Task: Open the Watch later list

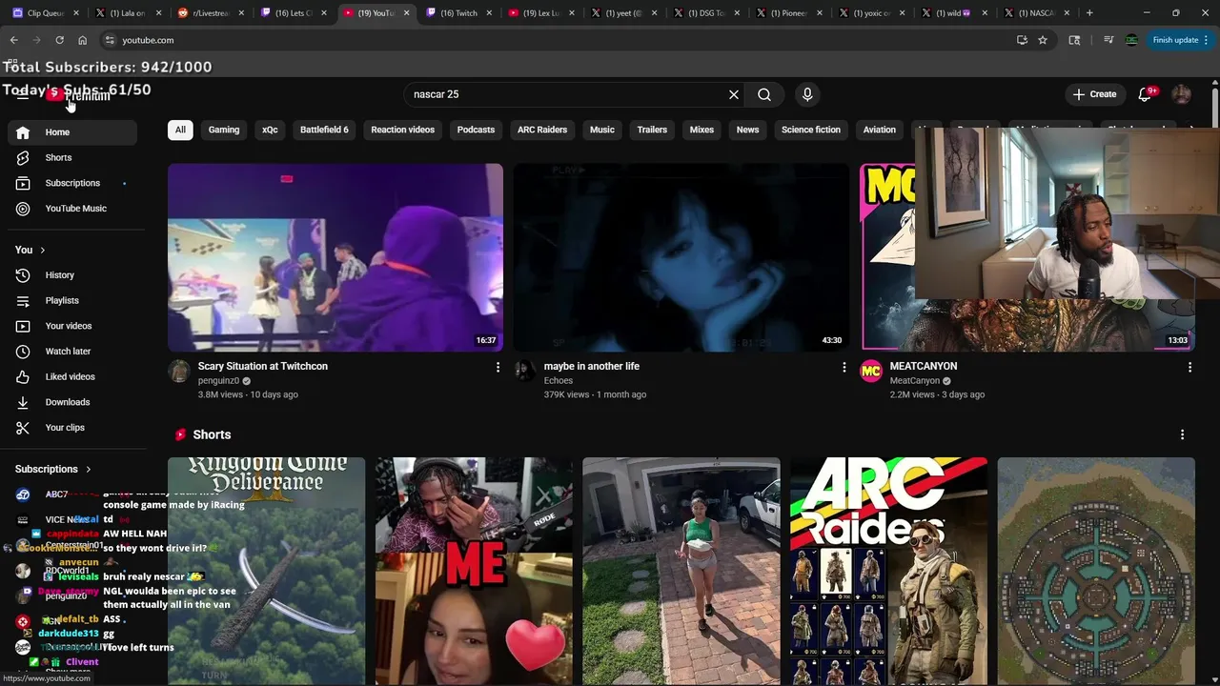Action: pyautogui.click(x=72, y=352)
